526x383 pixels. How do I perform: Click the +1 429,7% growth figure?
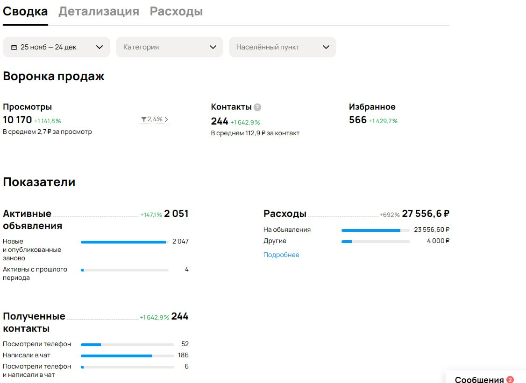(383, 121)
